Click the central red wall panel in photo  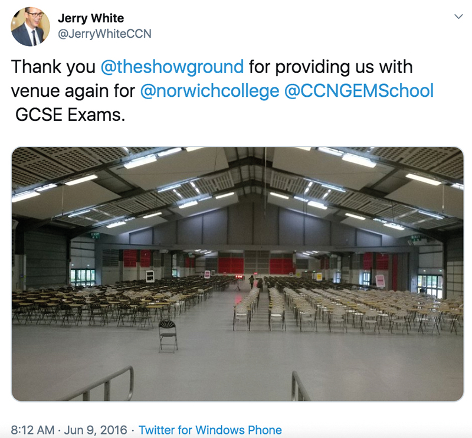231,266
